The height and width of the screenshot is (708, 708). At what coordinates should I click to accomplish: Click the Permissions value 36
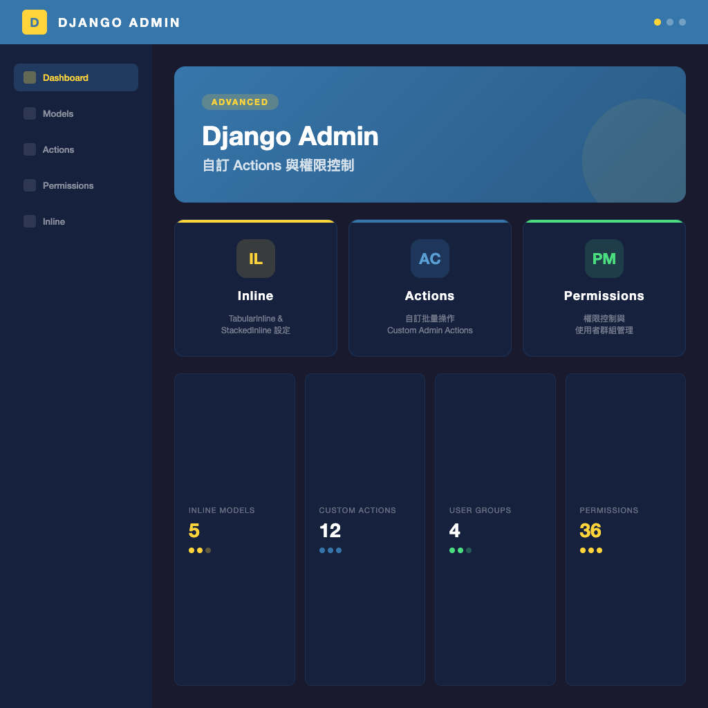point(590,530)
